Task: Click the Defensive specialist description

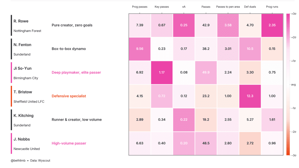Action: point(69,96)
